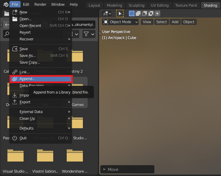The height and width of the screenshot is (176, 221).
Task: Click the Blender logo icon
Action: [x=6, y=4]
